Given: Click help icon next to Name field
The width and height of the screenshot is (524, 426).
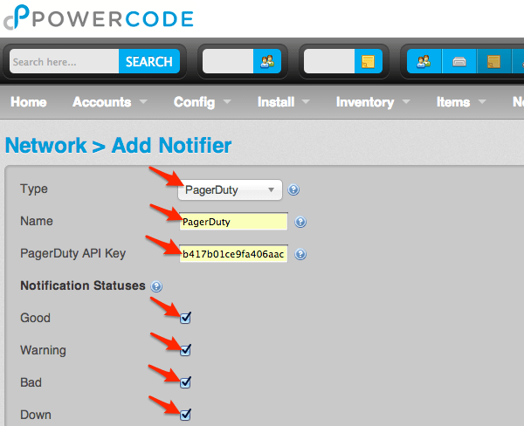Looking at the screenshot, I should [300, 222].
